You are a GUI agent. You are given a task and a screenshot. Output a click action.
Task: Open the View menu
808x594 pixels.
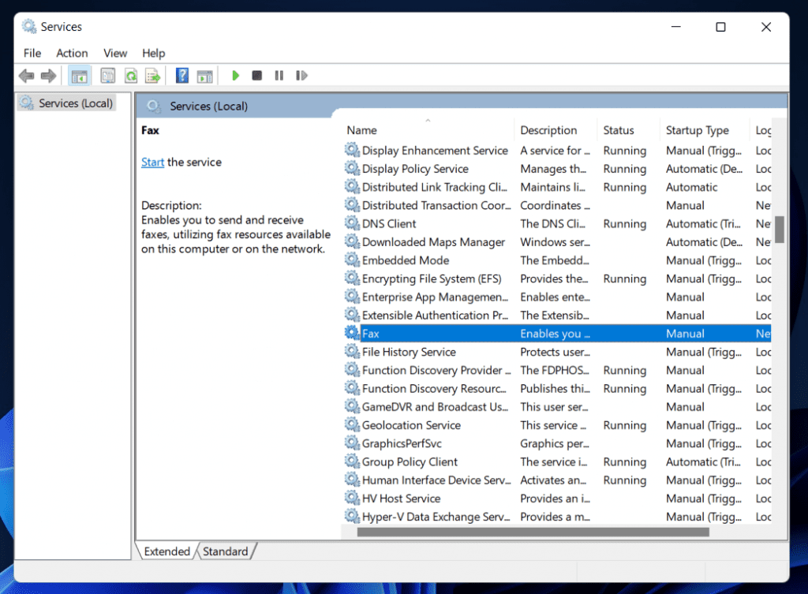click(115, 53)
